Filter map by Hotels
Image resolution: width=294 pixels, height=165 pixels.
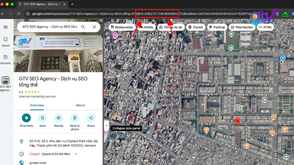pyautogui.click(x=146, y=27)
